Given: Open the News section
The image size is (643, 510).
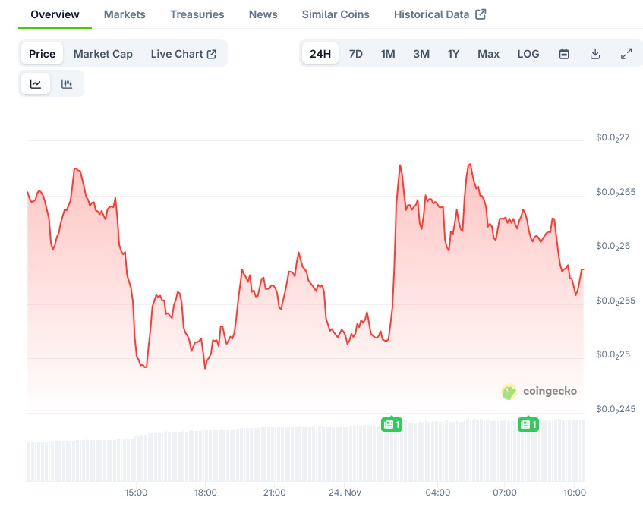Looking at the screenshot, I should pos(263,14).
